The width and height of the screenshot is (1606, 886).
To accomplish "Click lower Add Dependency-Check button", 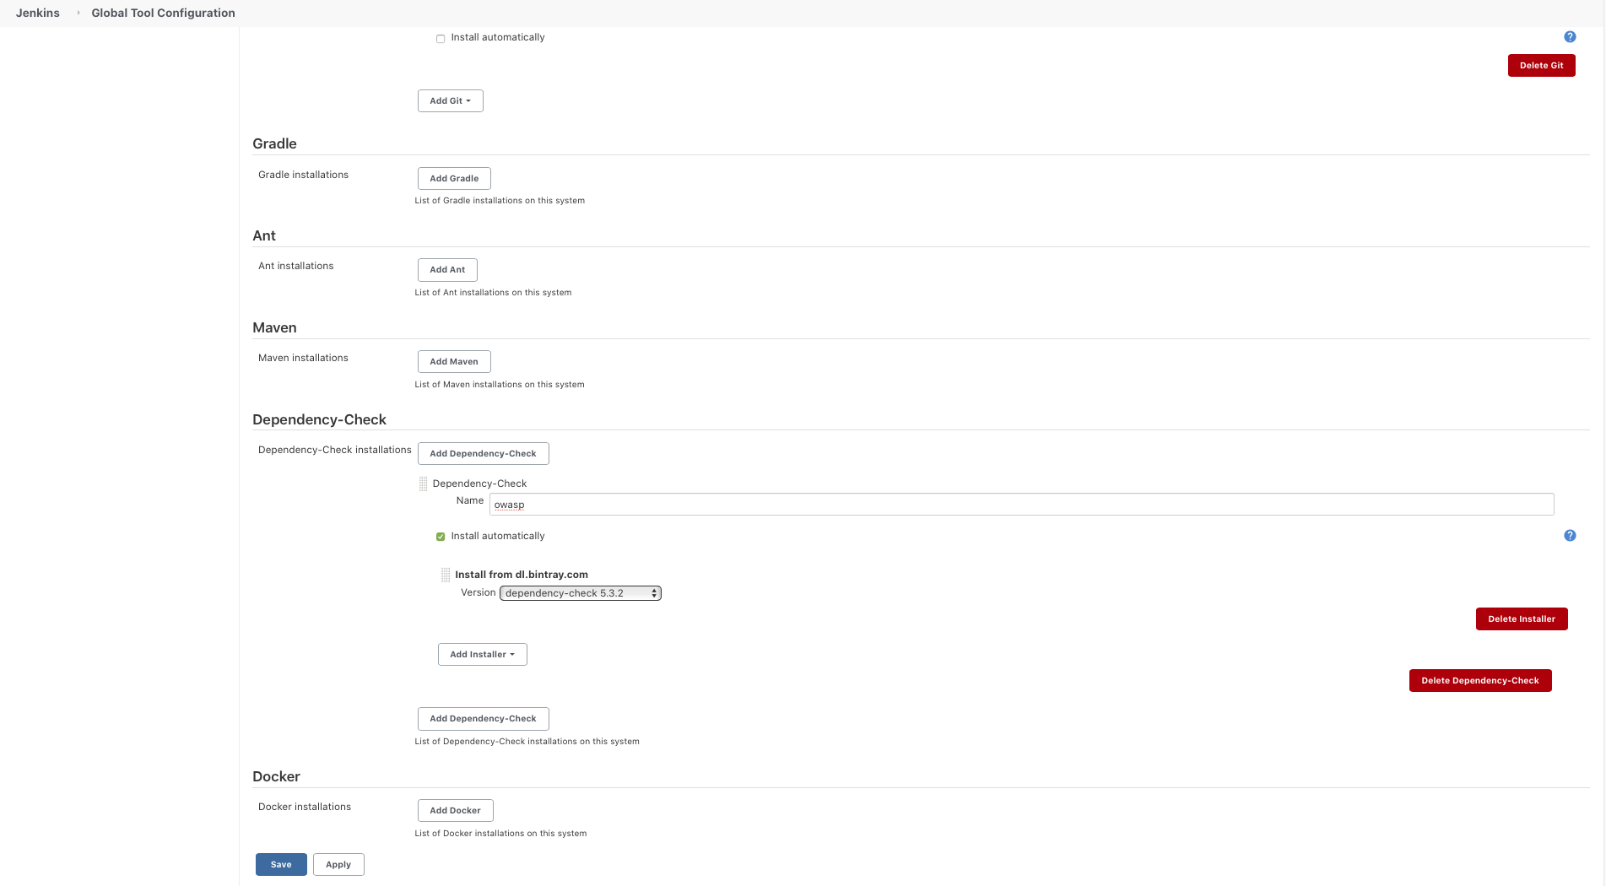I will point(483,718).
